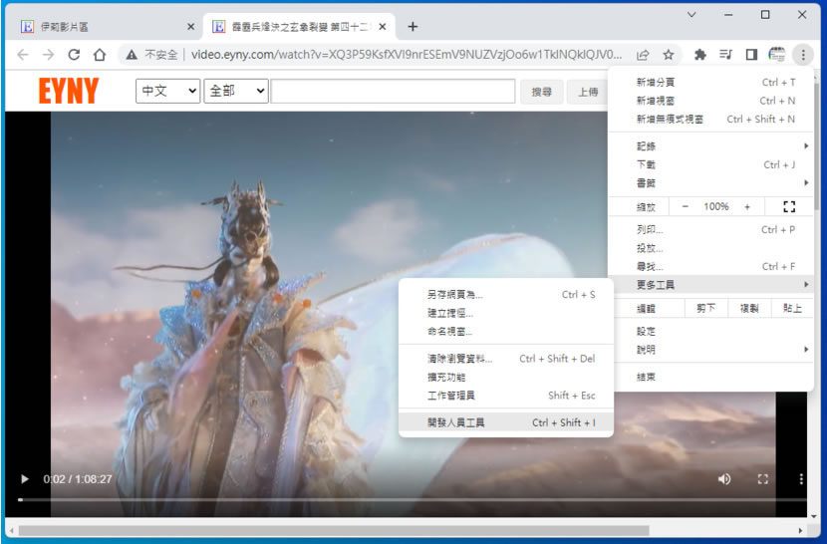Close the active 霹靂兵烽決 tab
827x544 pixels.
click(383, 27)
